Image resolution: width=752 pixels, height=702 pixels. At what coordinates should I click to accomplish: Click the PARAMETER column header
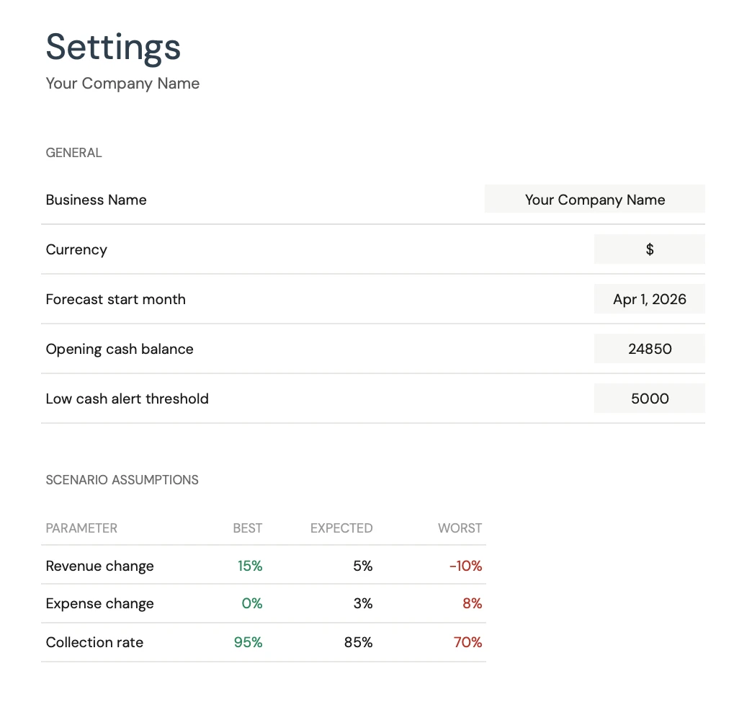81,528
